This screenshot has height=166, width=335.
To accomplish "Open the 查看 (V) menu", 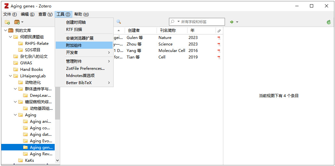I will point(45,14).
